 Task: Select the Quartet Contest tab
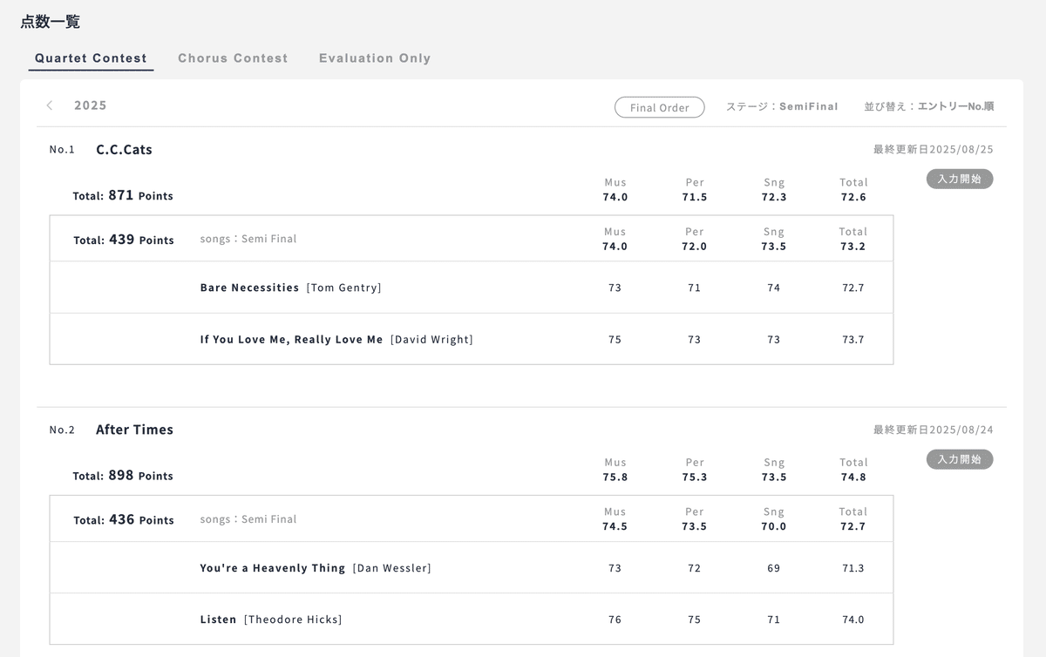point(91,58)
